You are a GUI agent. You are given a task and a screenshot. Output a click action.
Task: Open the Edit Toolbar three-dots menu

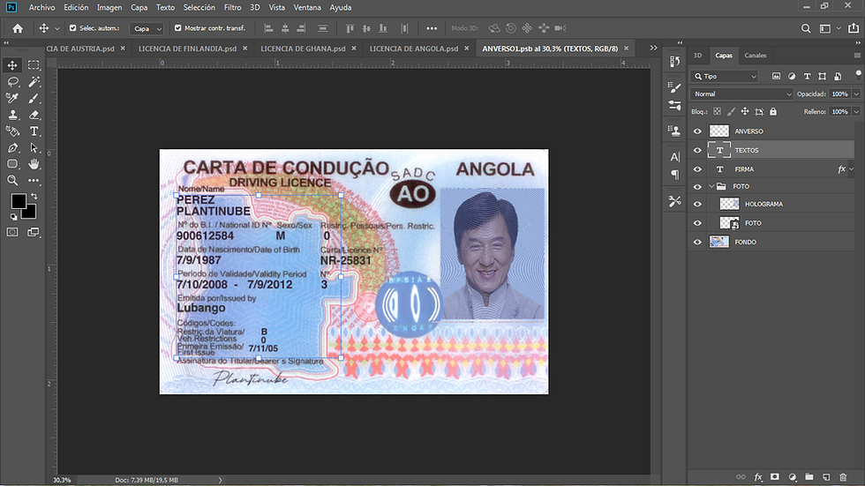(34, 180)
